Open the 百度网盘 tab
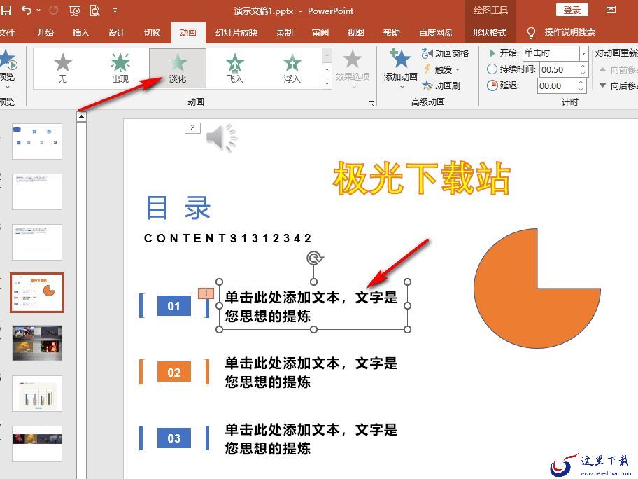638x479 pixels. point(436,33)
